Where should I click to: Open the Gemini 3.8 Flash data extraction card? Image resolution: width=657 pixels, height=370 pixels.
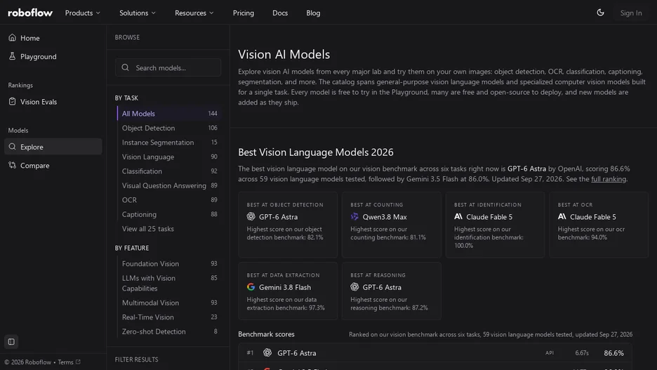[288, 291]
